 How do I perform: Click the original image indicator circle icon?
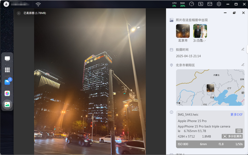pos(19,13)
